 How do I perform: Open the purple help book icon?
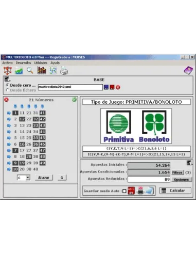tap(188, 70)
